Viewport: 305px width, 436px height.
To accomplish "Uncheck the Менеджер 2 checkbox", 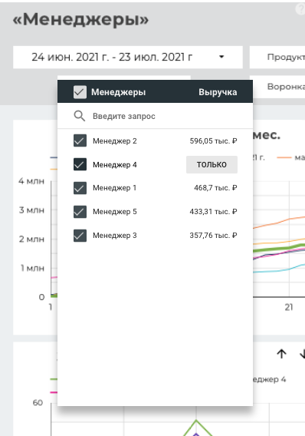I will tap(80, 140).
